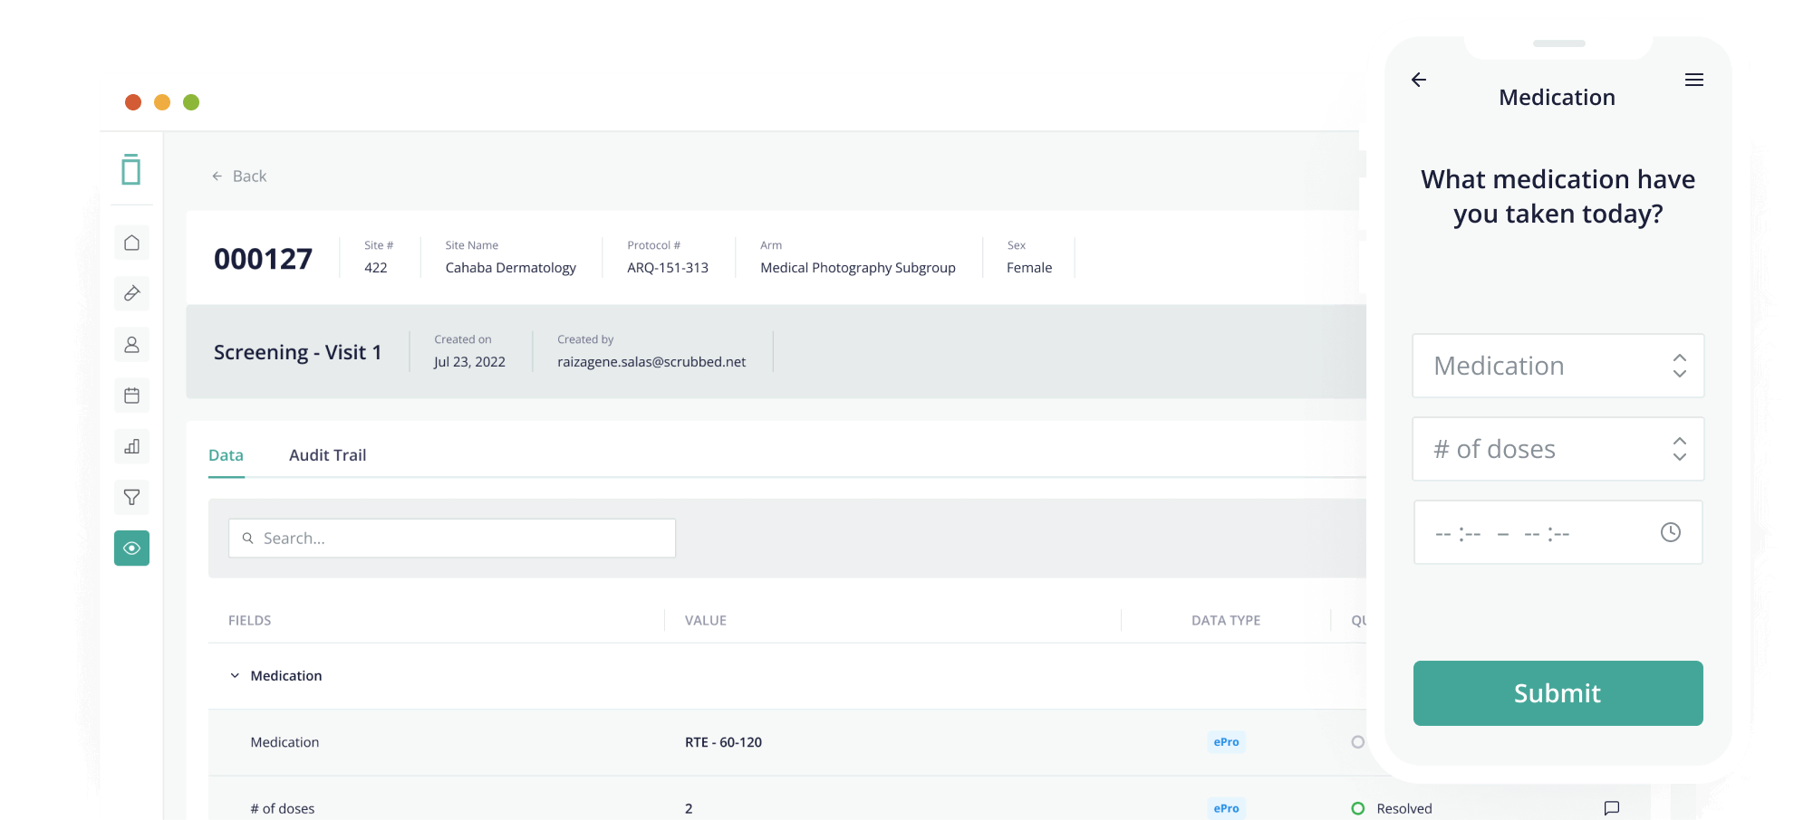
Task: Click the search magnifier icon
Action: click(x=247, y=538)
